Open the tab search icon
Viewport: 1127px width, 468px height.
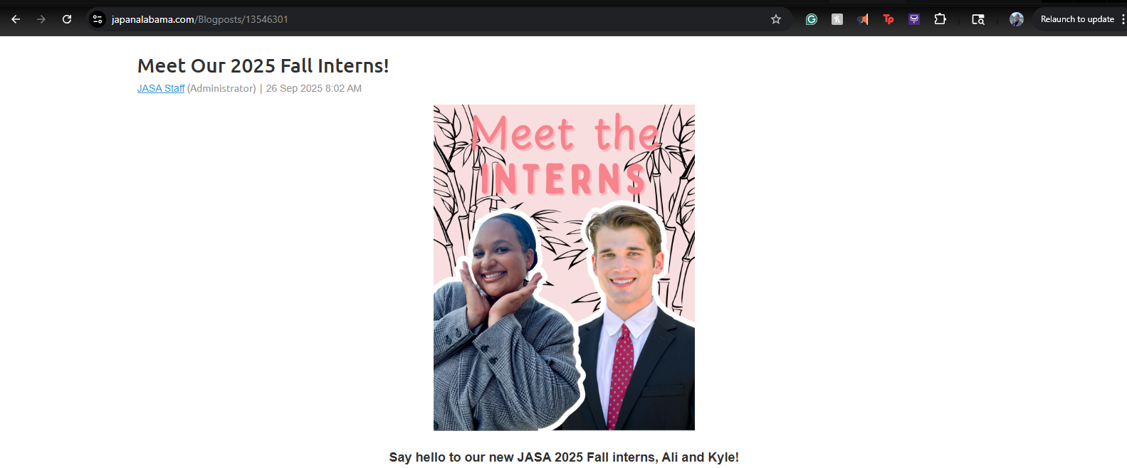(978, 19)
